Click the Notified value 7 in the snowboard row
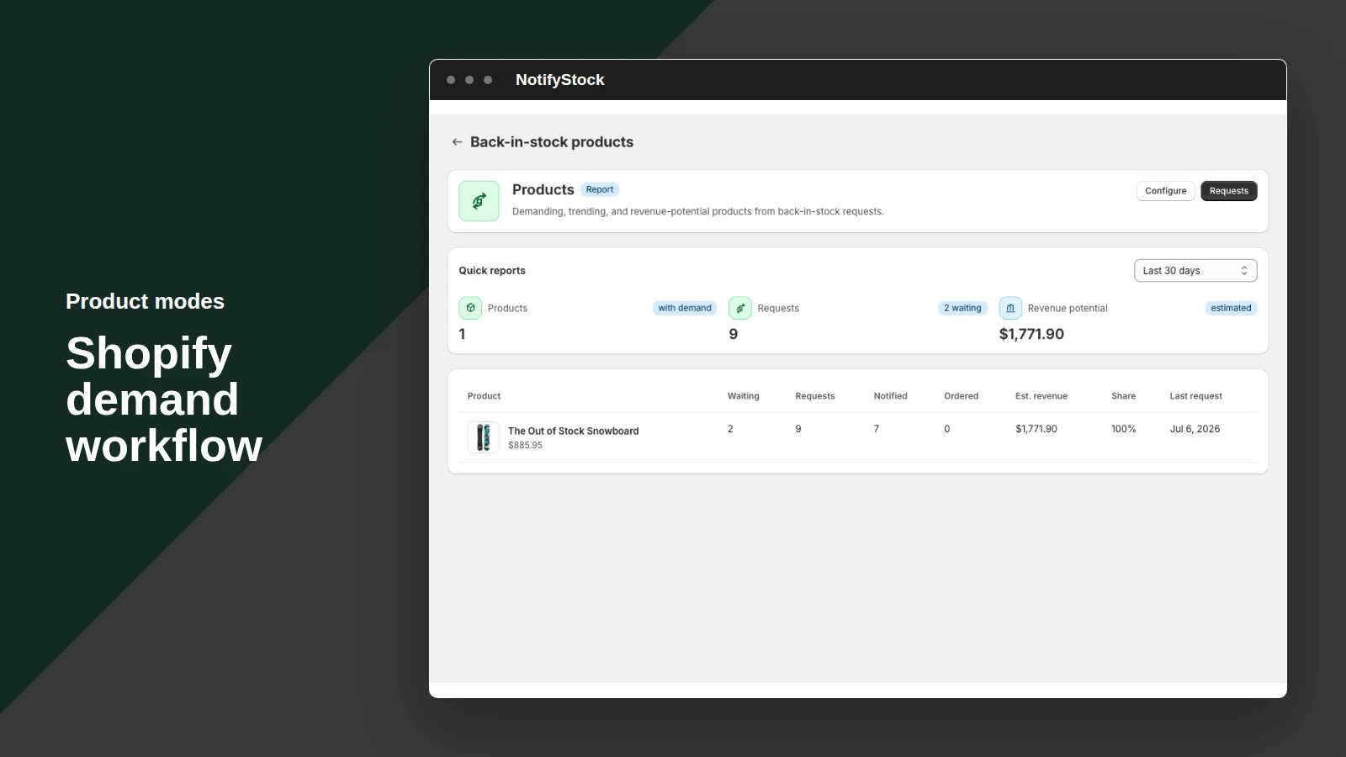The width and height of the screenshot is (1346, 757). click(877, 429)
